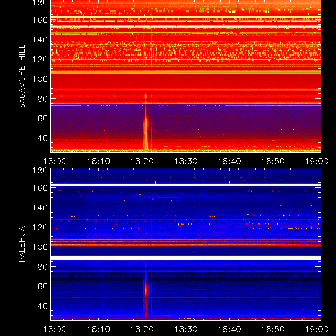
Task: Select the 40 tick label on Sagamore Hill axis
Action: 42,138
